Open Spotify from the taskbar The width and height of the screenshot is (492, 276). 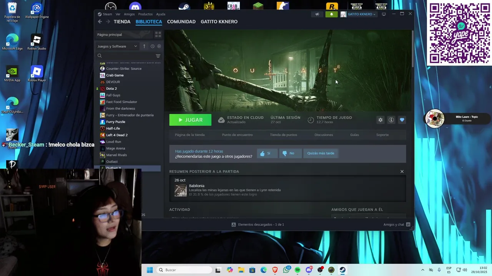pos(298,270)
